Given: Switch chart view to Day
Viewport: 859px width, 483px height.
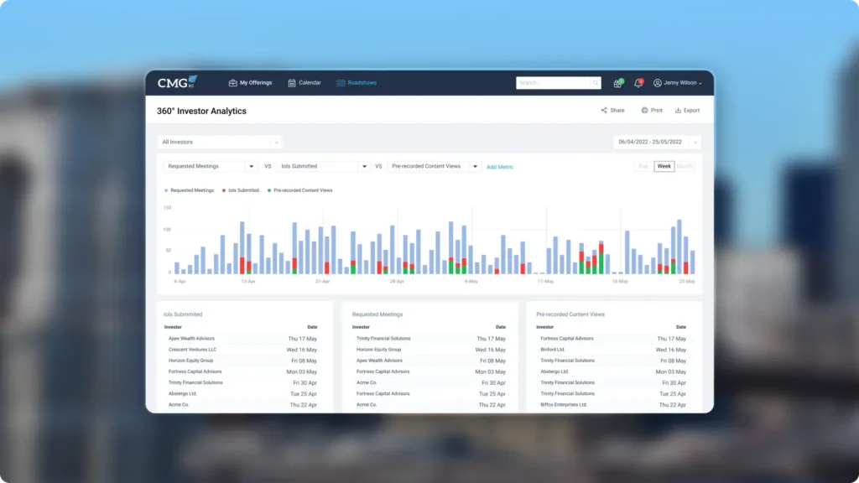Looking at the screenshot, I should click(x=643, y=166).
